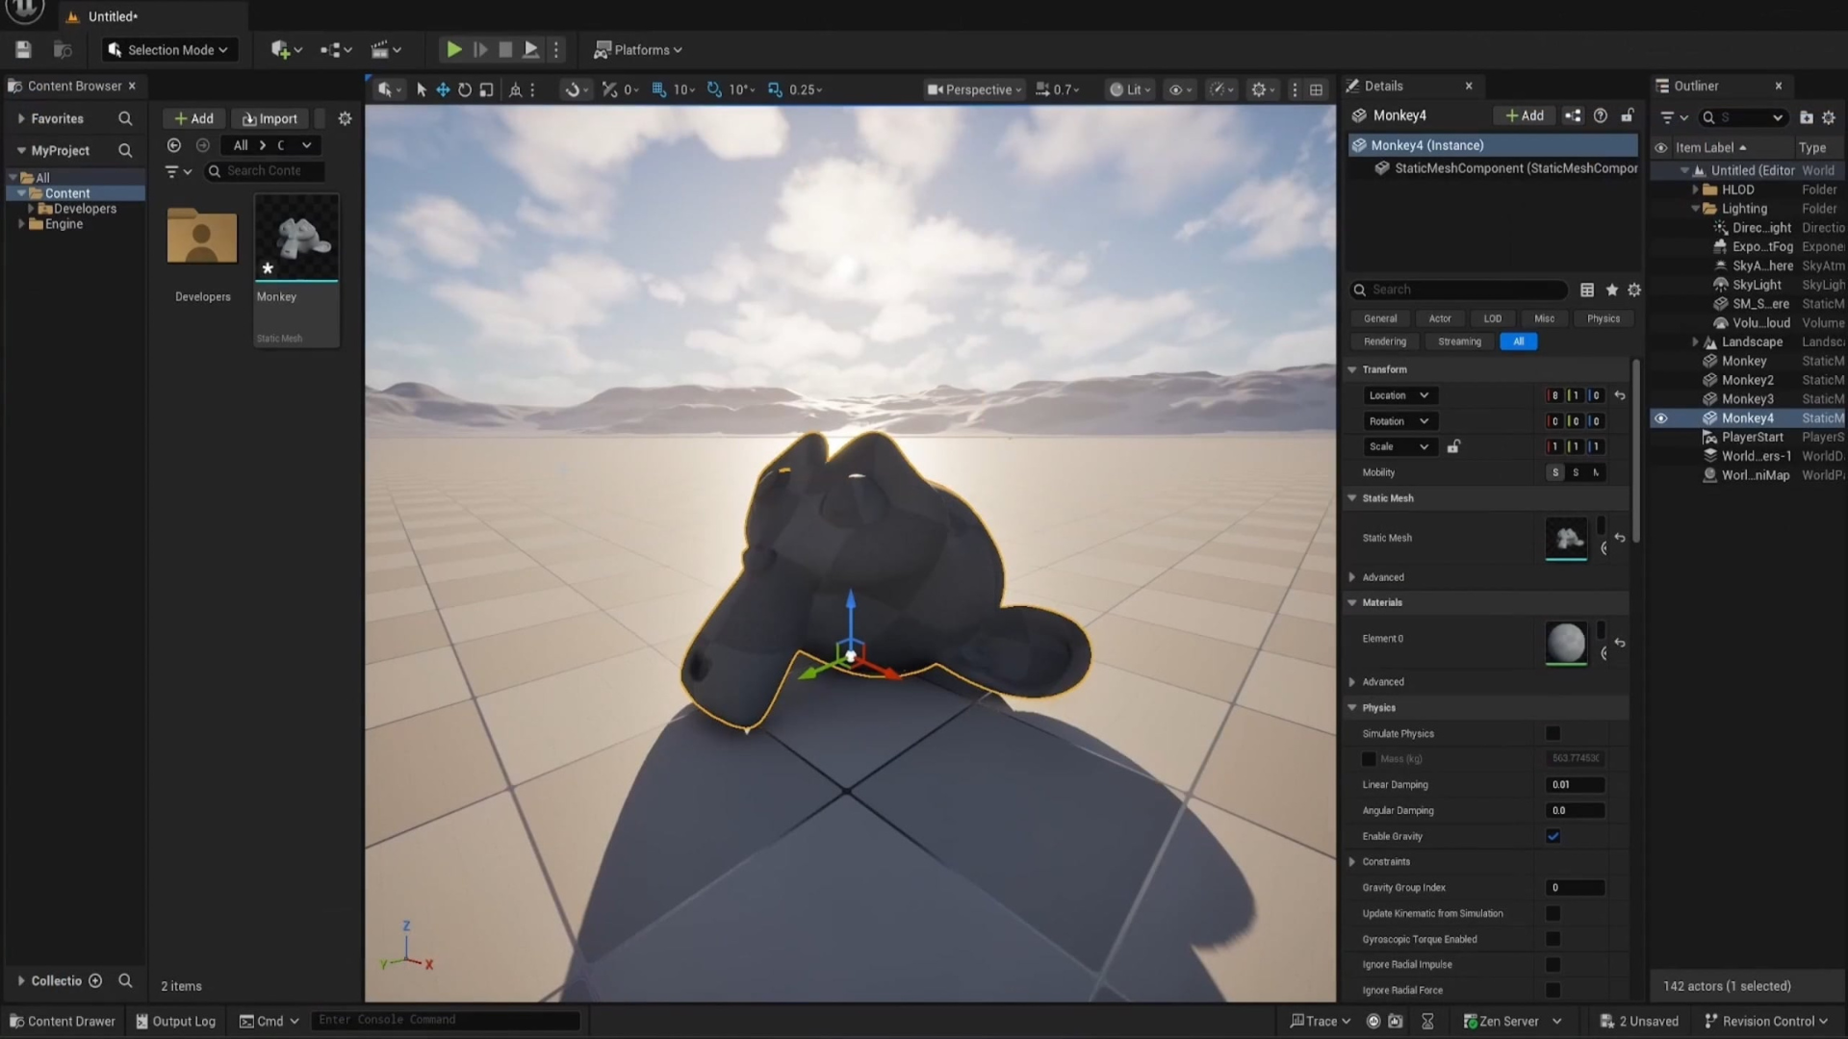Open the Perspective view mode dropdown
The width and height of the screenshot is (1848, 1039).
(974, 89)
